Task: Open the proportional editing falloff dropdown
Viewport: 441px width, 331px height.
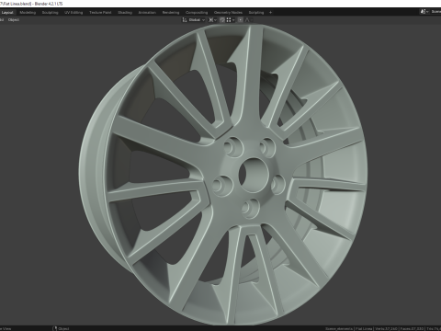Action: point(248,20)
